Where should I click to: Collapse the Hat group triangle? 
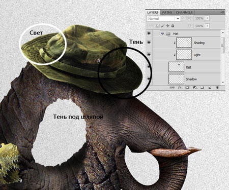[x=162, y=34]
